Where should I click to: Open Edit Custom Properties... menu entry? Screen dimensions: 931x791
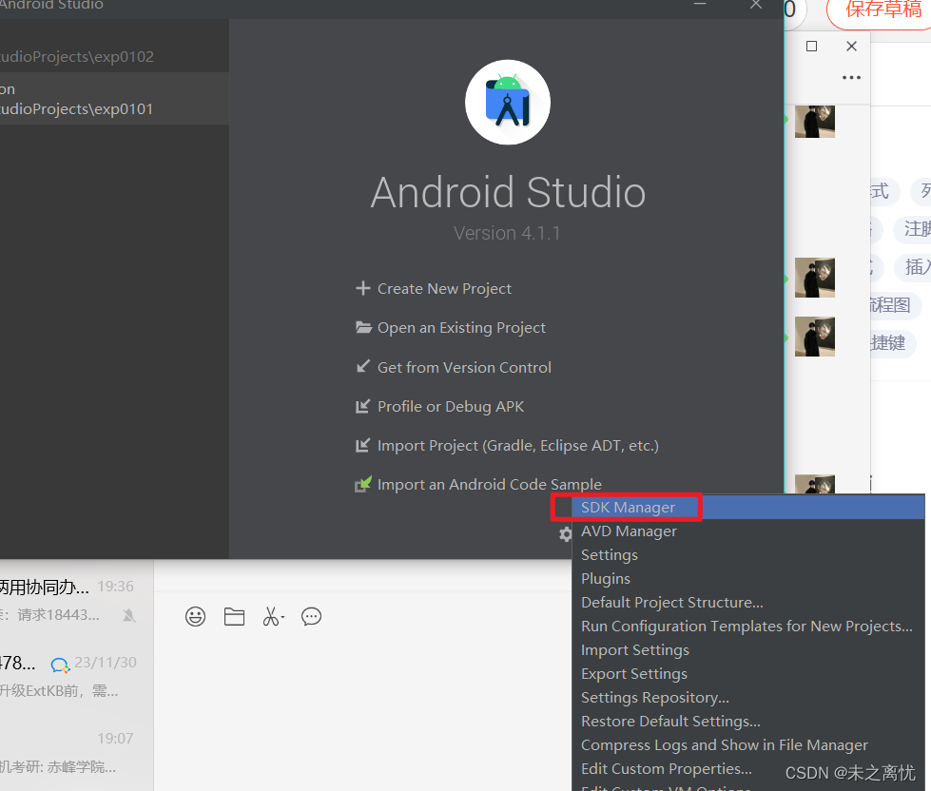[748, 768]
